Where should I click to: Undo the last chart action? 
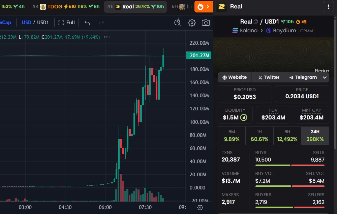tap(87, 23)
